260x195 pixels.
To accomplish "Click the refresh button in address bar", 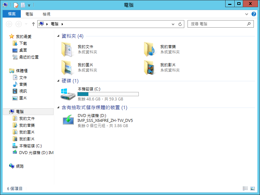I will [180, 24].
